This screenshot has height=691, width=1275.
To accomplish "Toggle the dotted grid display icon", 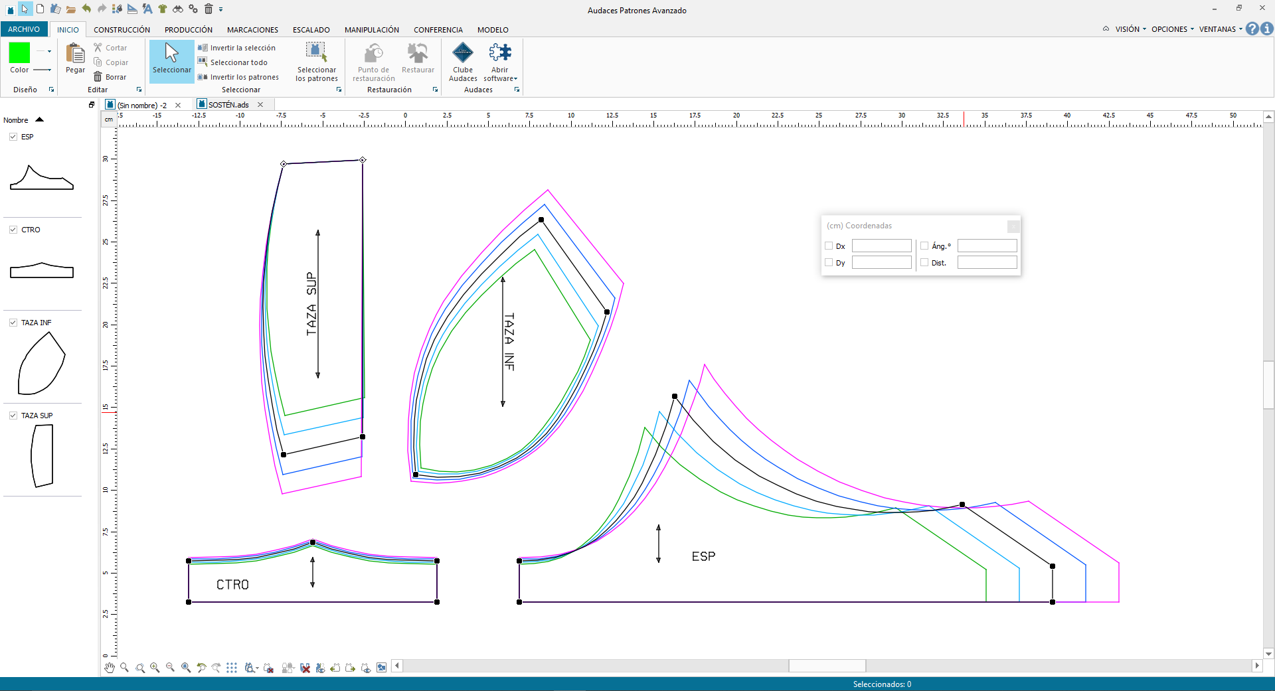I will pos(232,668).
